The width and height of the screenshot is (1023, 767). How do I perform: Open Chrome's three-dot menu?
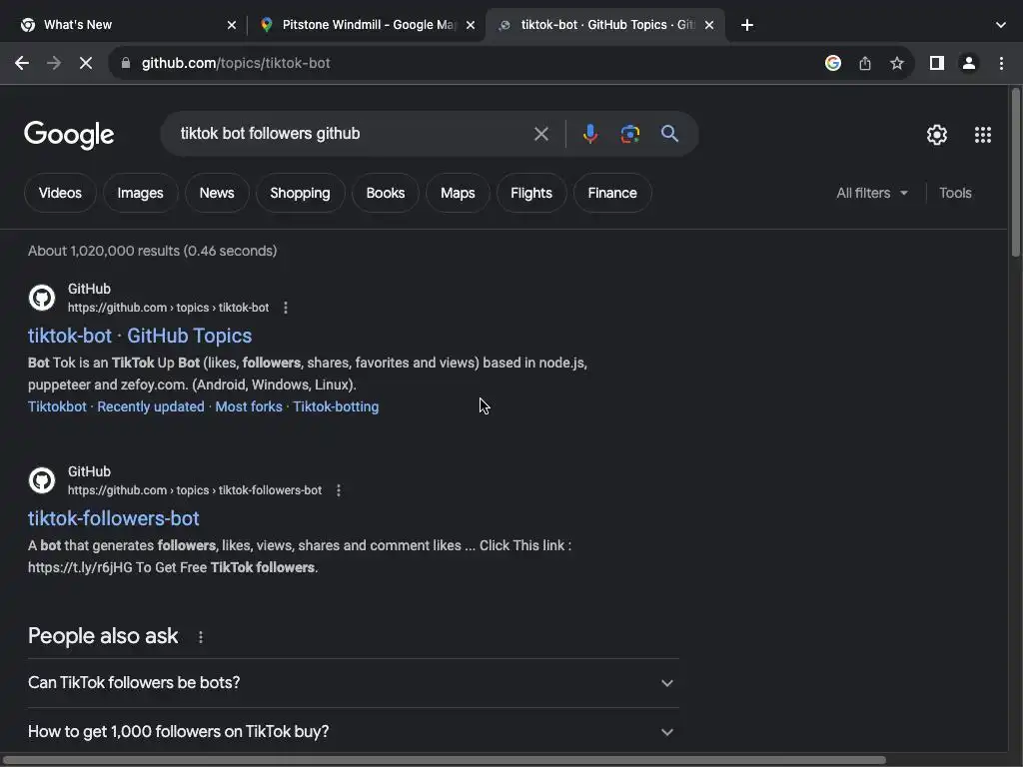coord(1001,63)
